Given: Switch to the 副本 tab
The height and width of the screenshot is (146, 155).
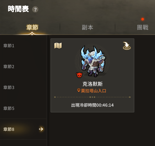Looking at the screenshot, I should click(x=87, y=27).
